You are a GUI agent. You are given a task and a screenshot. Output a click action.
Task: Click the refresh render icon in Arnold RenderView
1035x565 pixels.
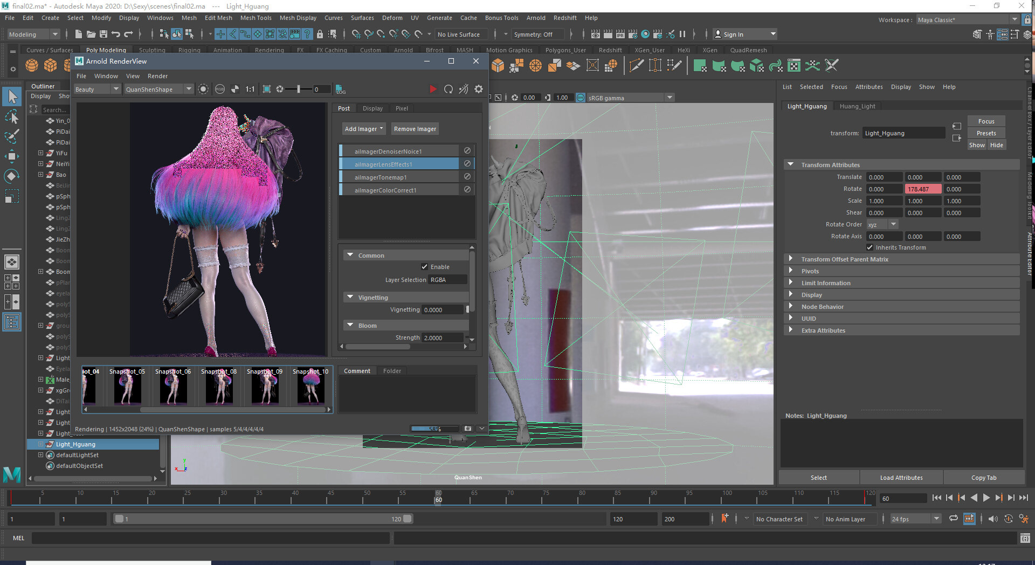click(448, 89)
